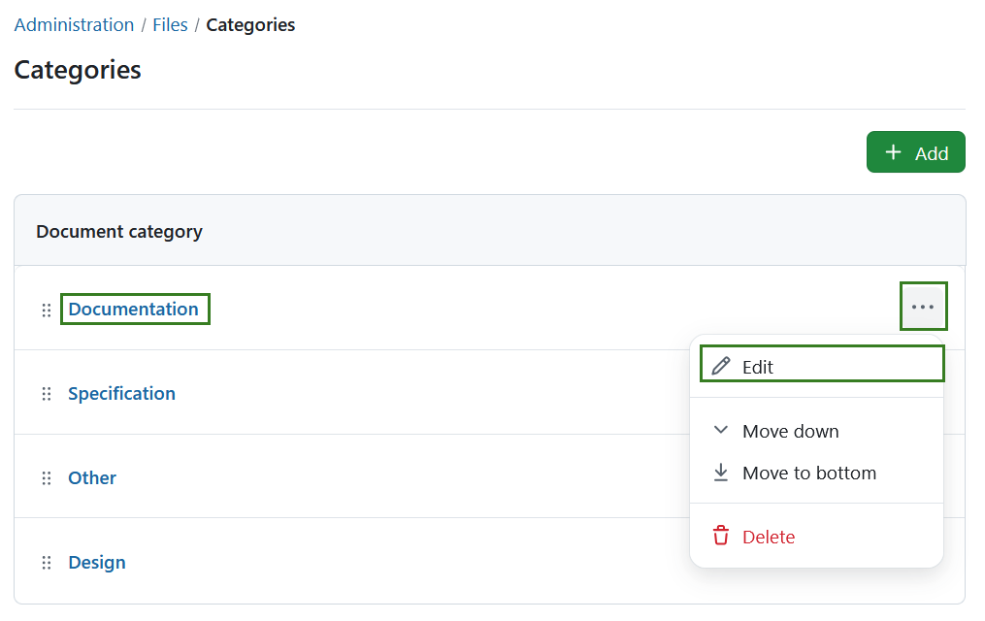Open the Specification category
The image size is (985, 621).
[121, 393]
